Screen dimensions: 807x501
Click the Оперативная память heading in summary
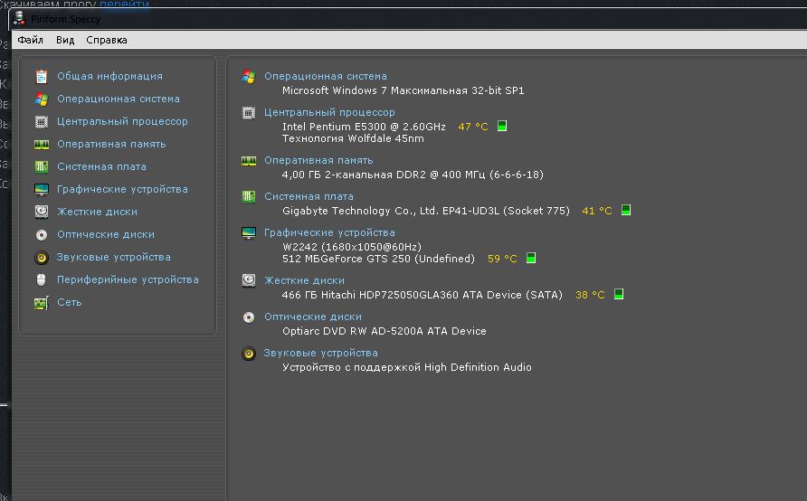click(318, 160)
